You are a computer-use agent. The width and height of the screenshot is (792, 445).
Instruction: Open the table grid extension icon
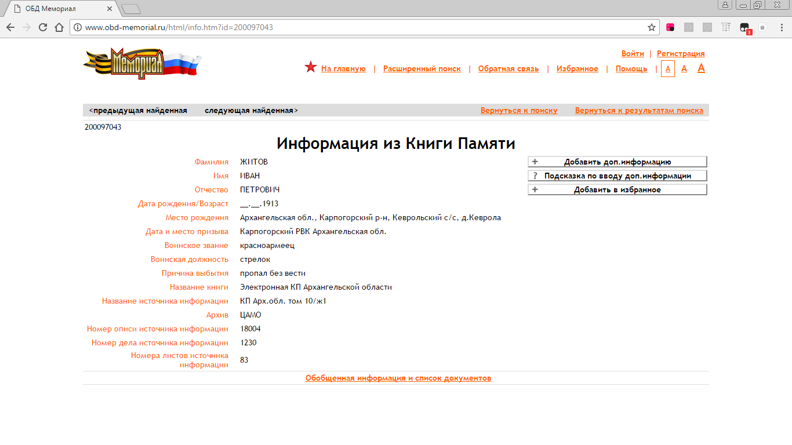(x=726, y=27)
